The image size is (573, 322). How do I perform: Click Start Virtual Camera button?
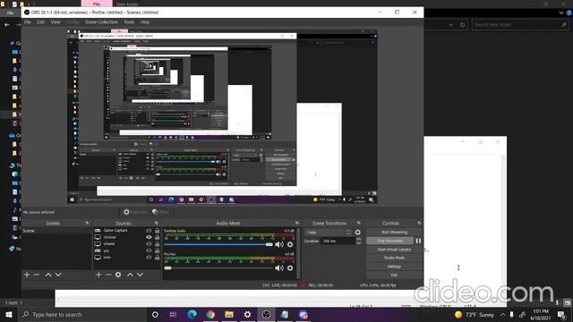click(x=394, y=250)
